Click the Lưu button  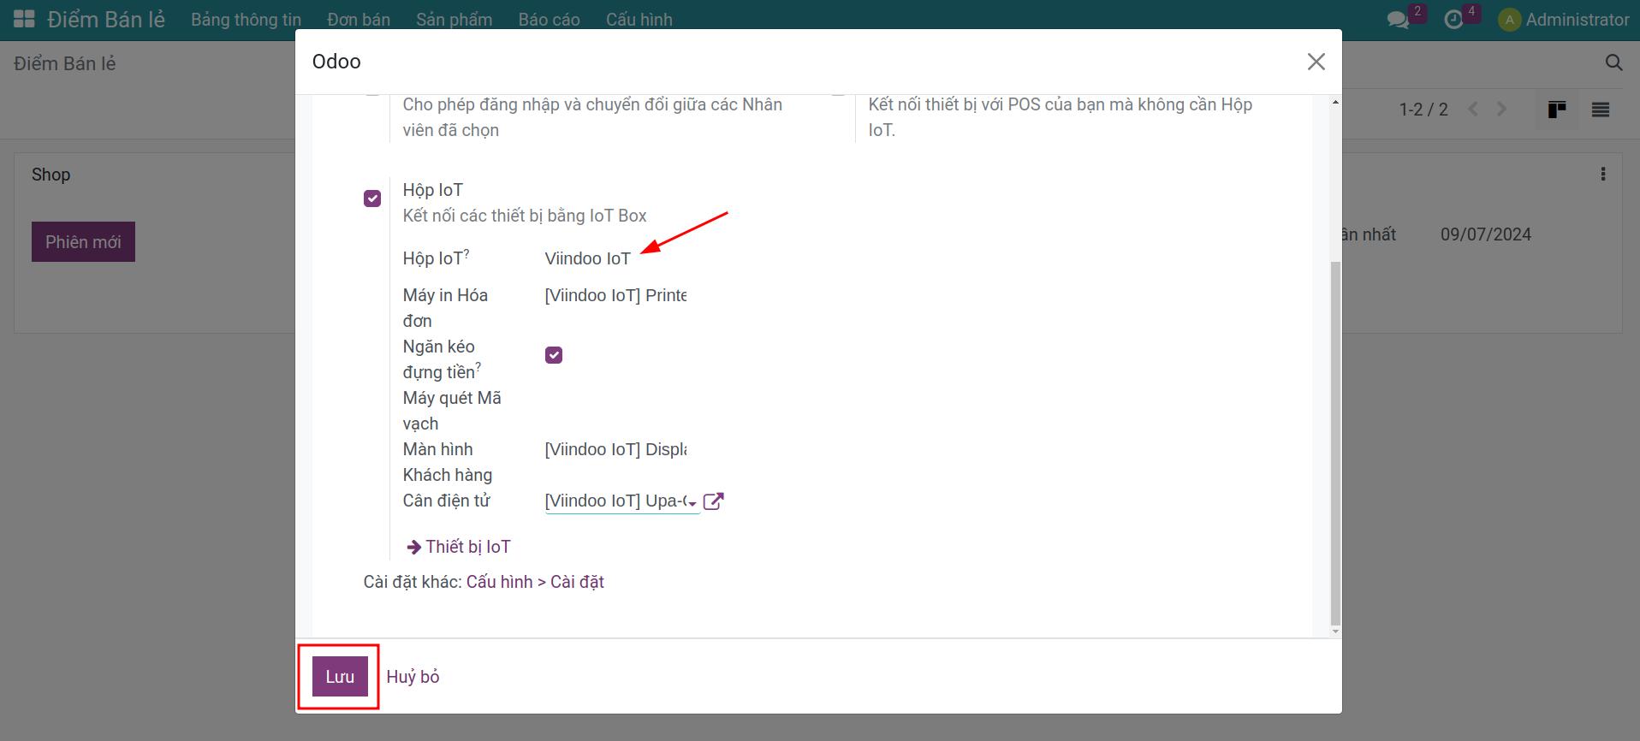(340, 677)
